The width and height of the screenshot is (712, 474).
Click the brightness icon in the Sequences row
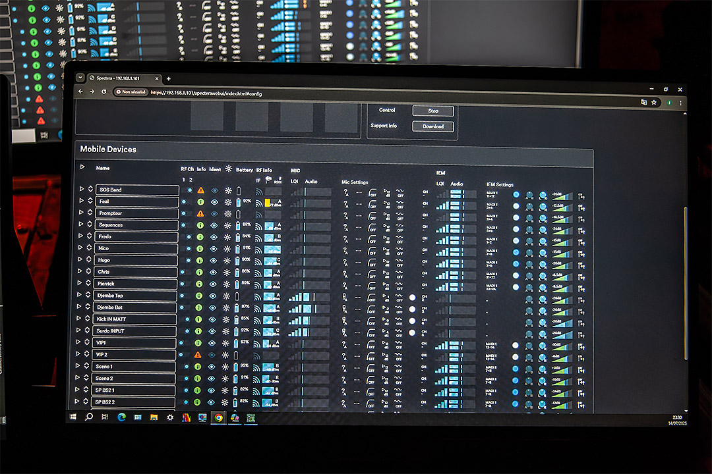(228, 224)
